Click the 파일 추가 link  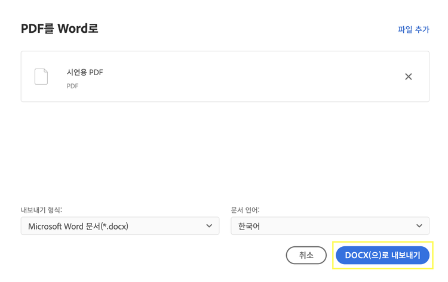[x=413, y=29]
